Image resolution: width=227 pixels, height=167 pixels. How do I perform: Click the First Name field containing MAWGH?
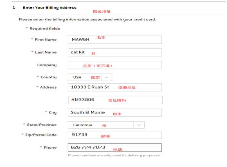pos(115,40)
